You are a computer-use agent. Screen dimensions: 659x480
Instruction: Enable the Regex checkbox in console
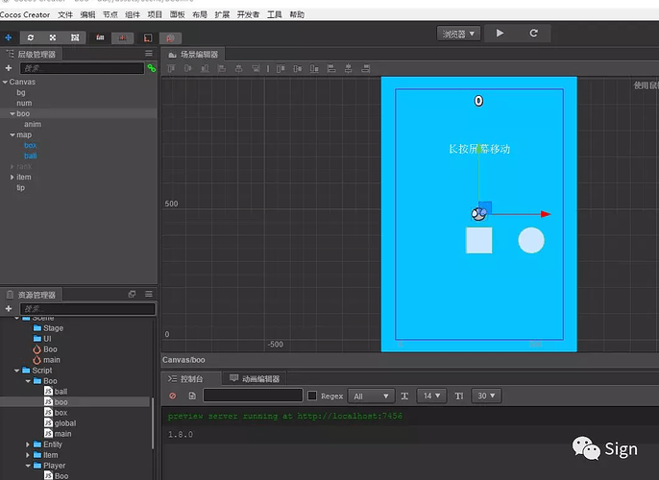[x=311, y=396]
